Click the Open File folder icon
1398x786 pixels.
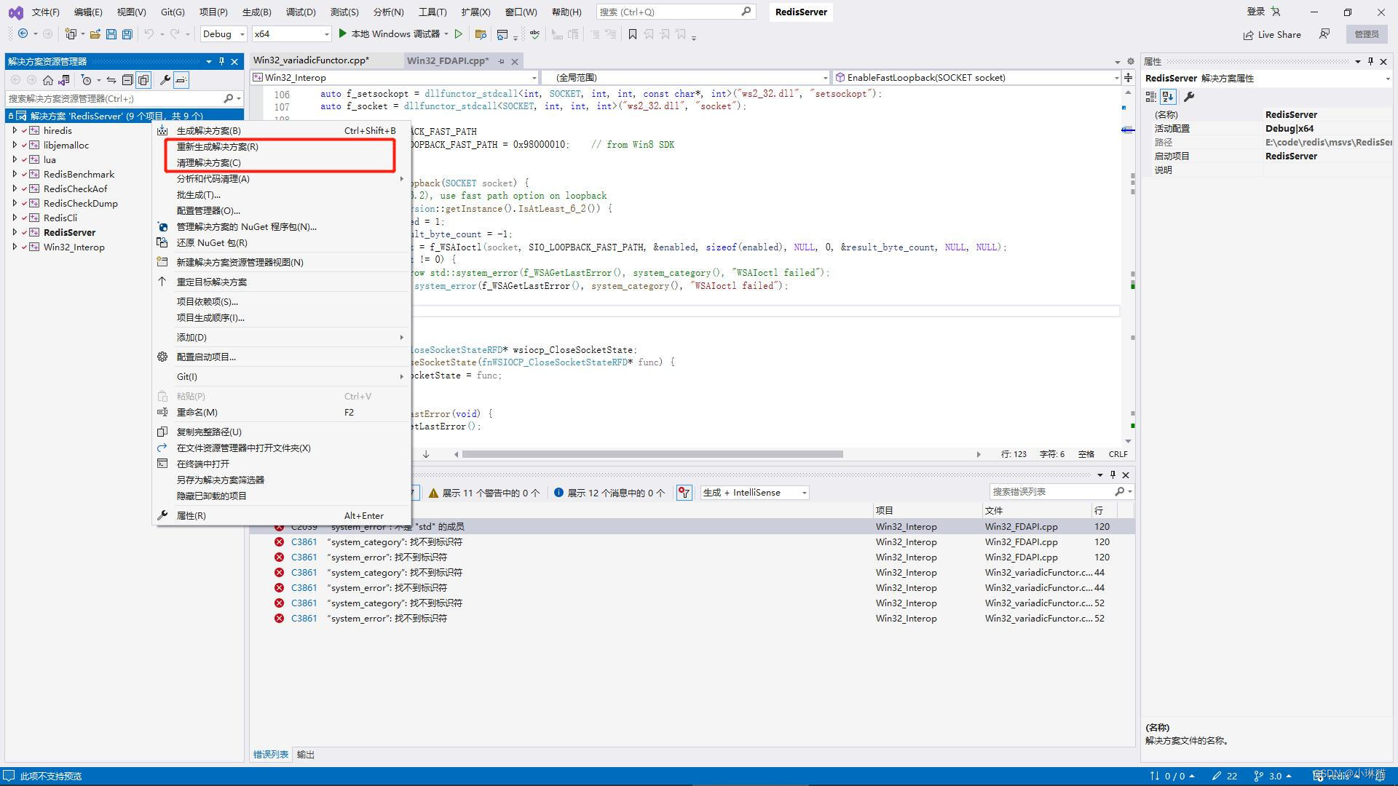(x=95, y=34)
